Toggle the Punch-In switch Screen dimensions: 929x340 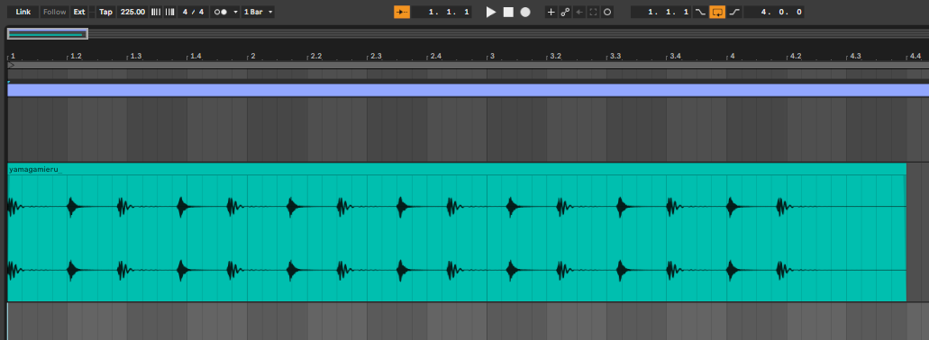(700, 12)
